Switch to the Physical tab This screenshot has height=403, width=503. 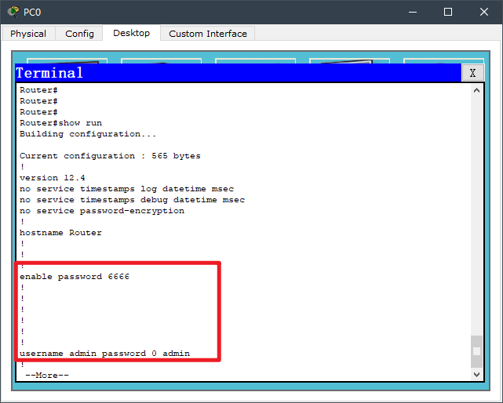[x=28, y=34]
